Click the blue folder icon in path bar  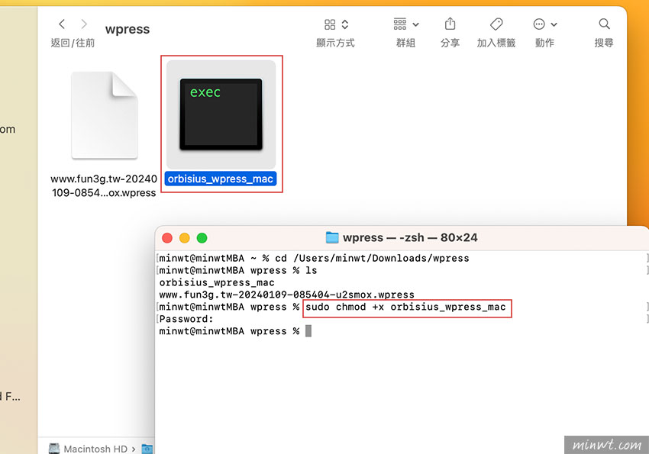click(x=147, y=449)
